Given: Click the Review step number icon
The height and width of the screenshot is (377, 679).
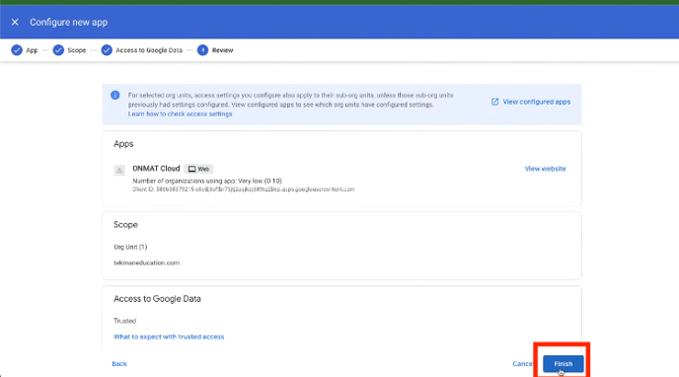Looking at the screenshot, I should tap(202, 50).
